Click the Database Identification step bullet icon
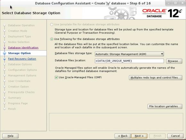The image size is (186, 140). pyautogui.click(x=4, y=48)
